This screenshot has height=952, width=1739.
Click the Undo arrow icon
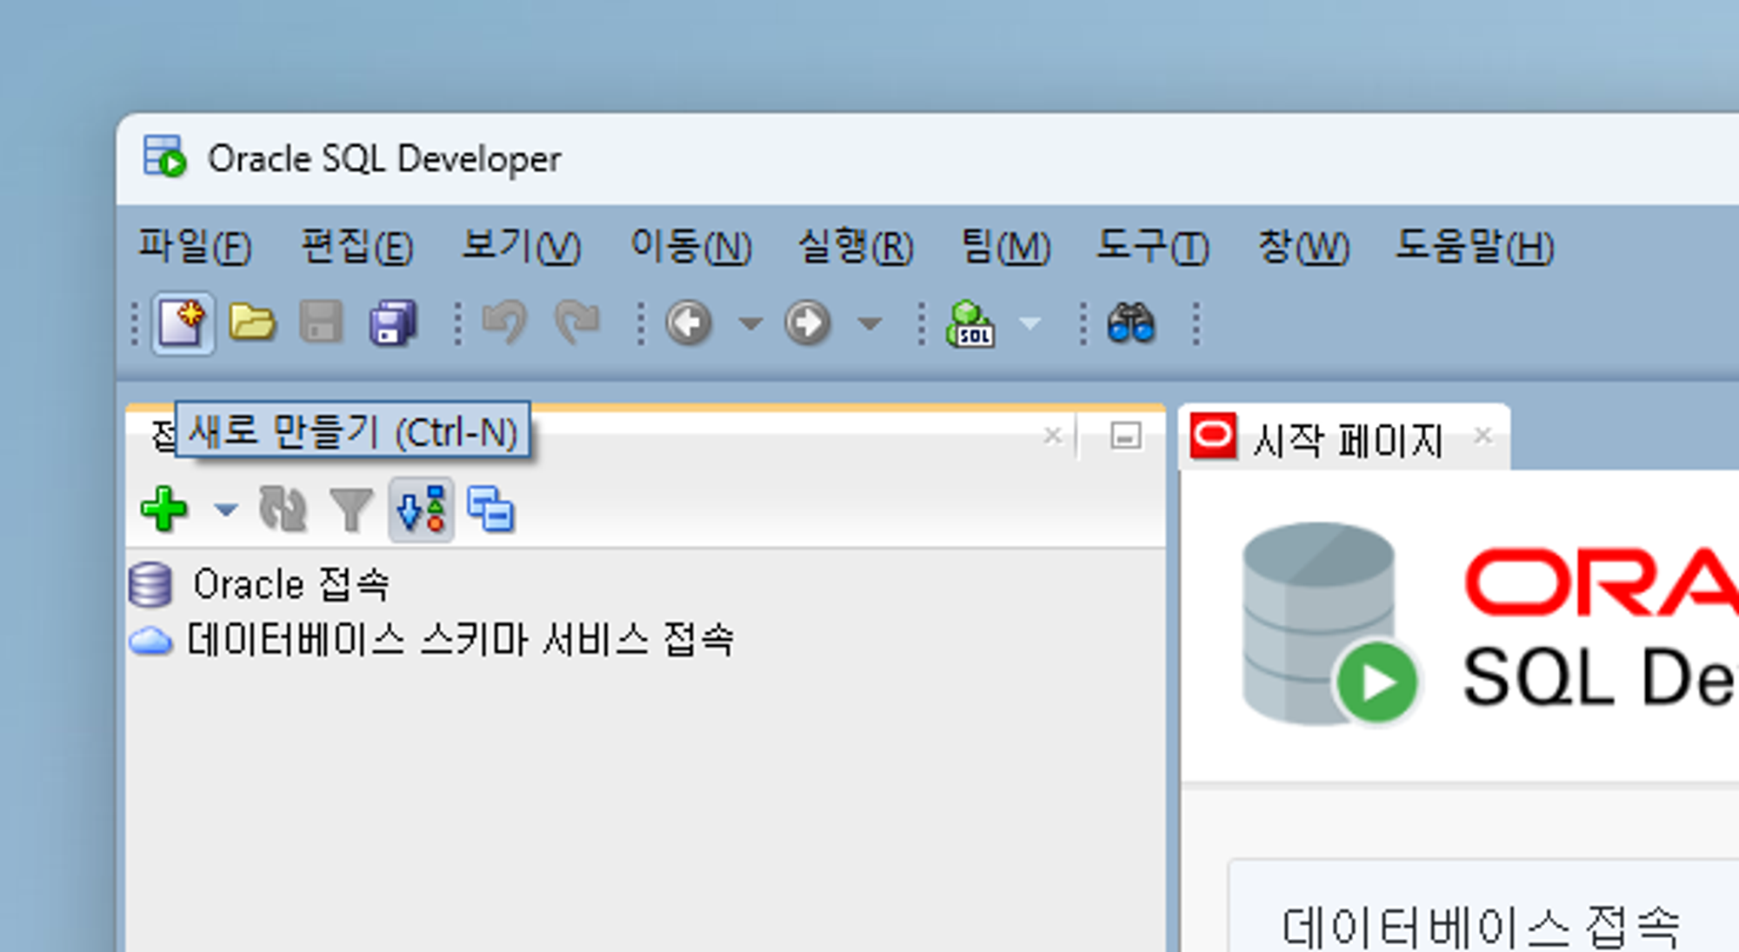(505, 323)
